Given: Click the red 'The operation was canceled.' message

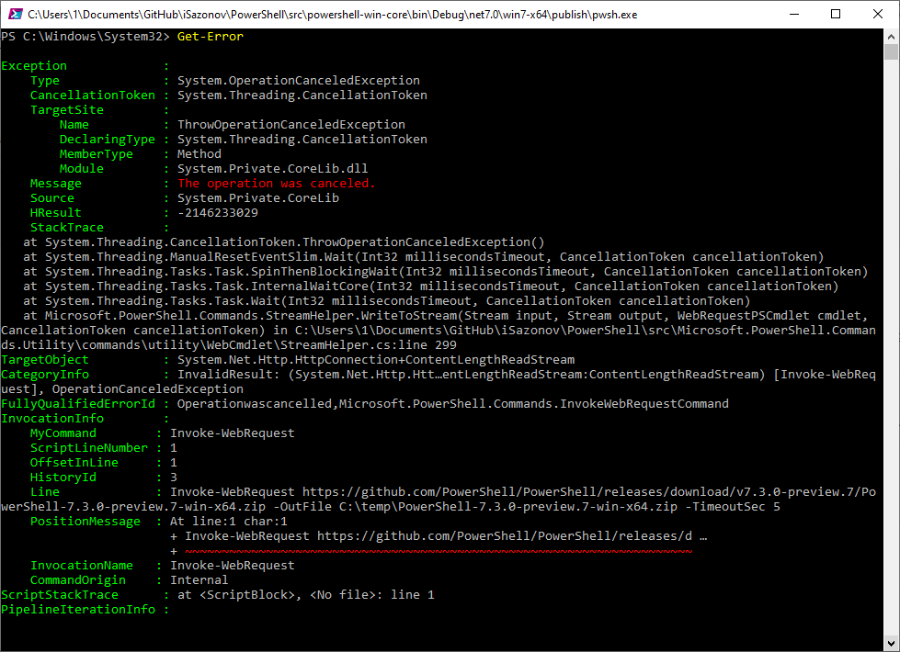Looking at the screenshot, I should tap(276, 184).
